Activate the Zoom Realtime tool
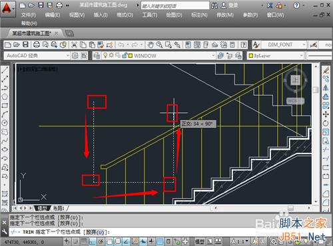The width and height of the screenshot is (333, 246). point(159,45)
